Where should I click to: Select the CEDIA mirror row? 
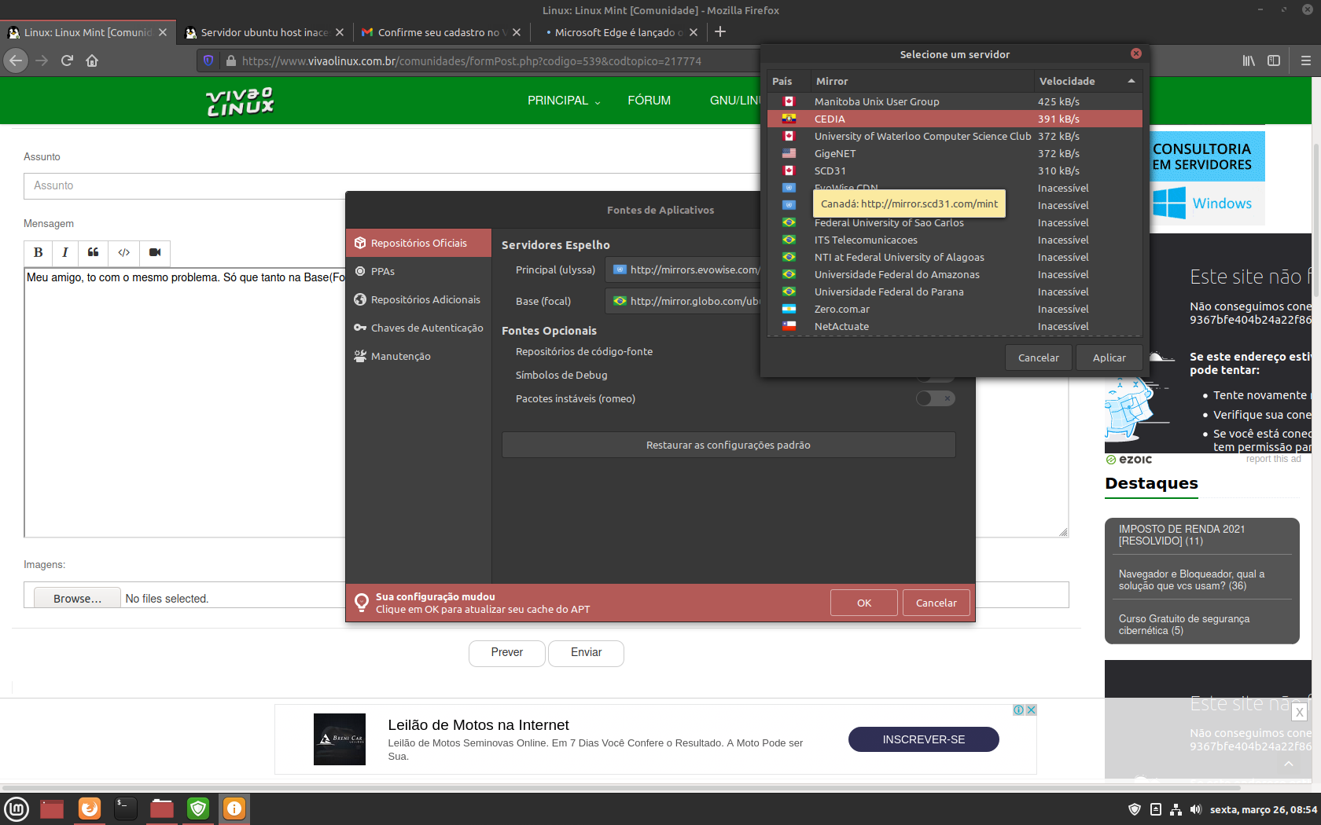(955, 119)
